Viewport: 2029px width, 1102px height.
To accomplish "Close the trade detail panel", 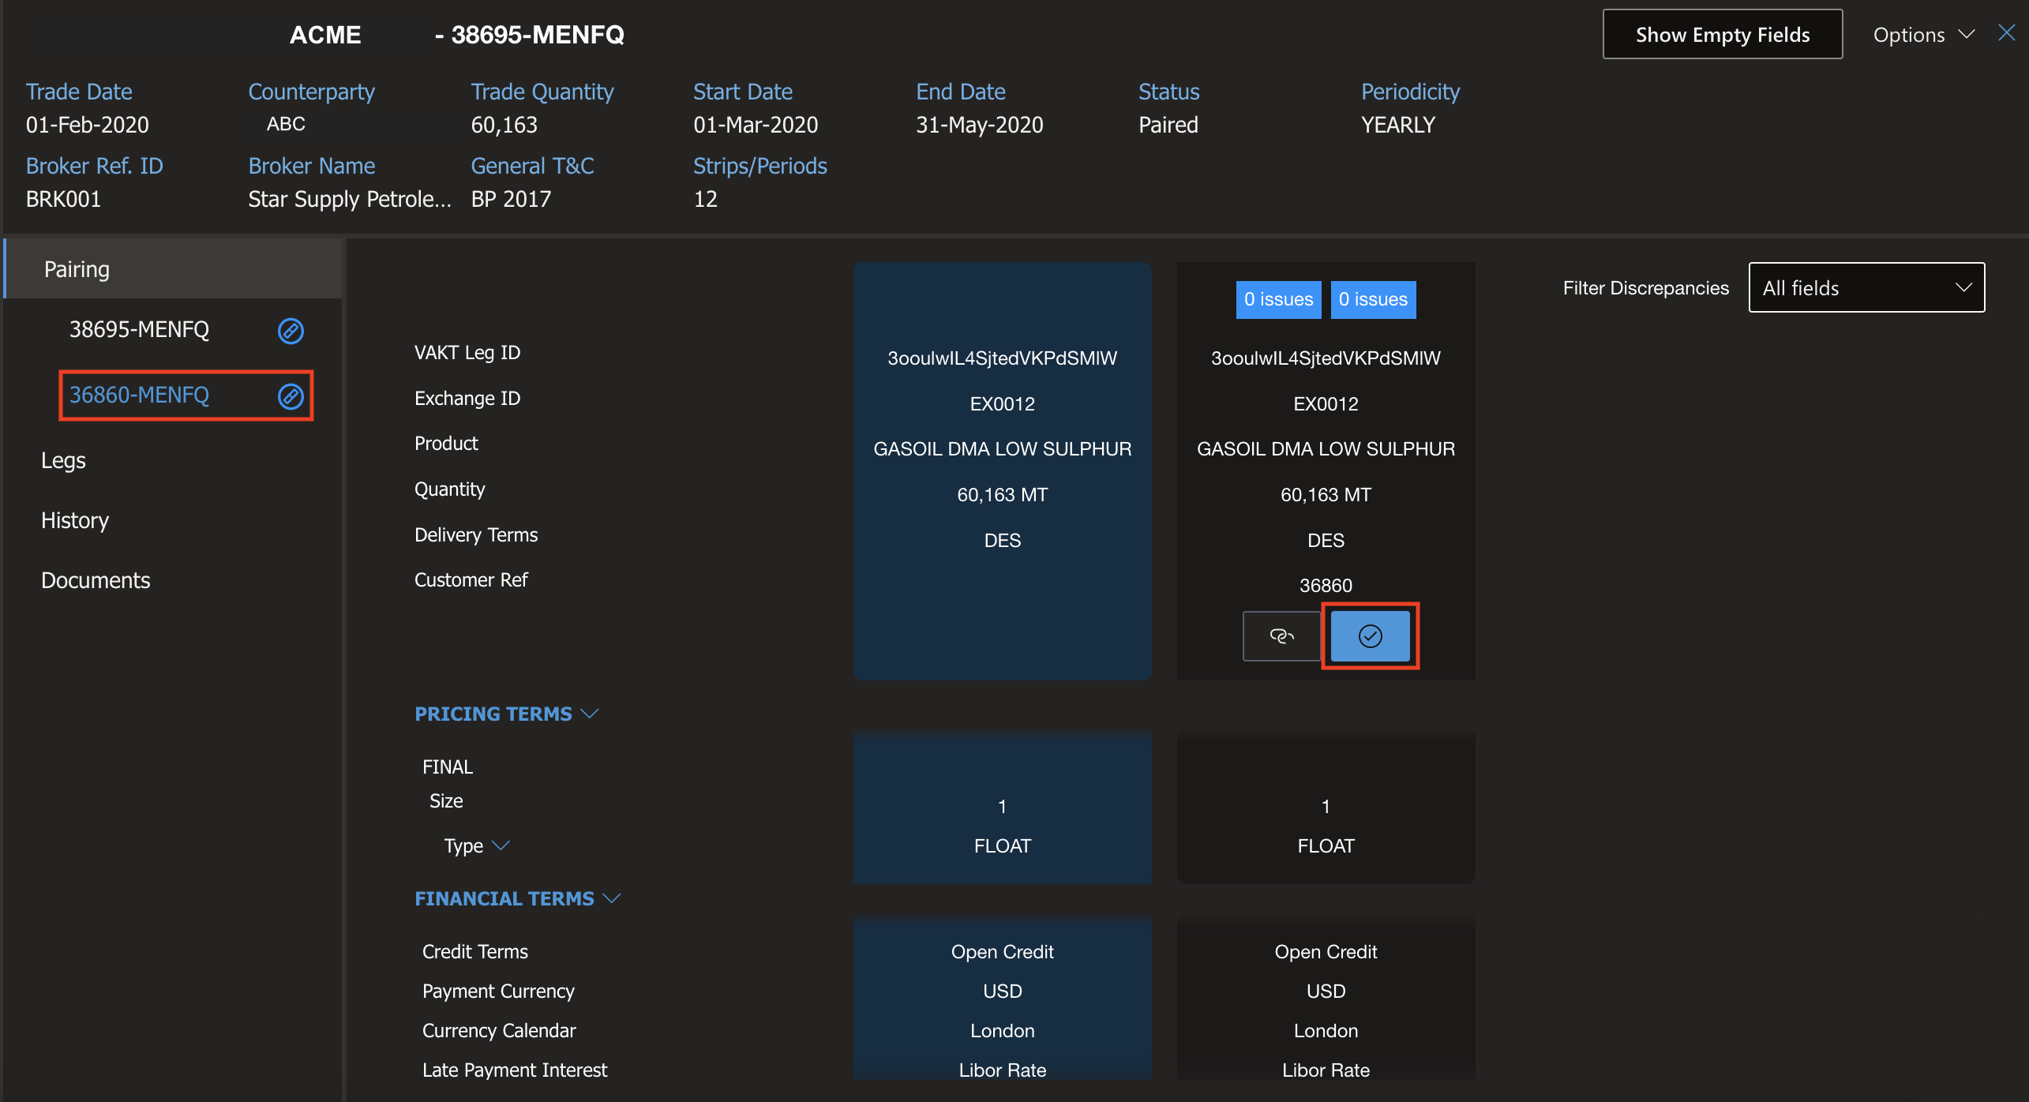I will tap(2006, 33).
